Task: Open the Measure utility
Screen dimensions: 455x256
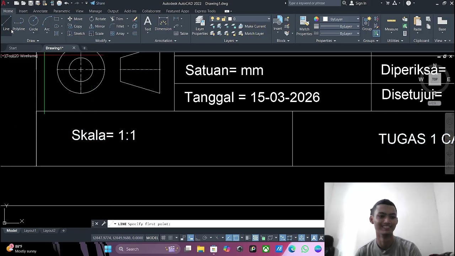Action: [x=391, y=23]
